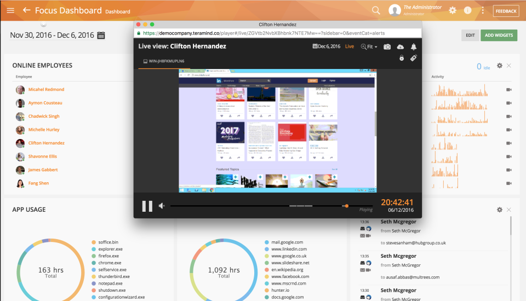Toggle the Live mode indicator

point(349,47)
